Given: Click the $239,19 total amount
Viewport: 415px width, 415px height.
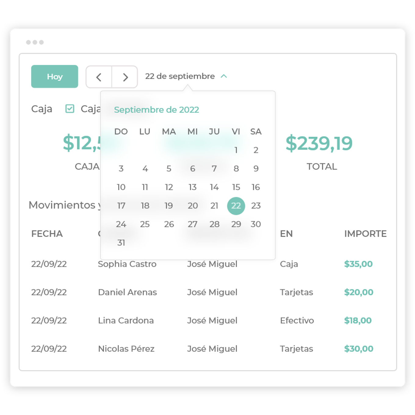Looking at the screenshot, I should (x=319, y=143).
